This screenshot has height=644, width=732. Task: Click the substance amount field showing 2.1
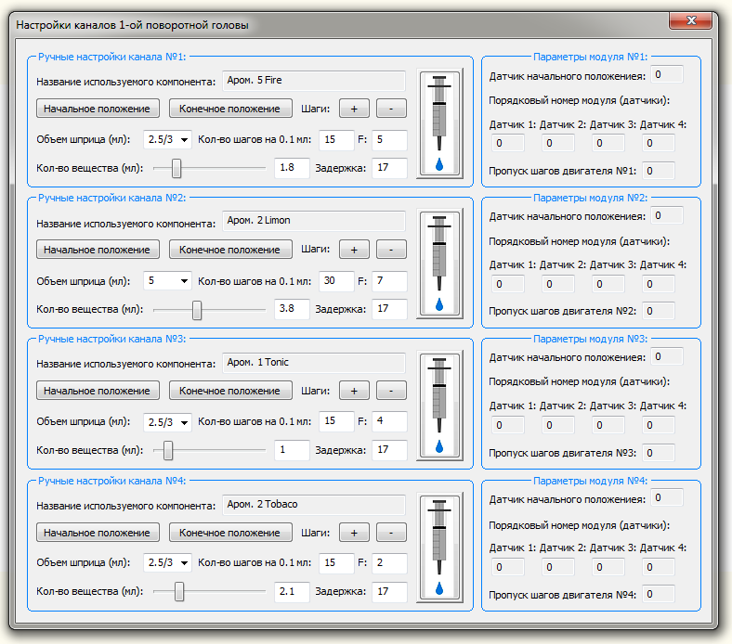pyautogui.click(x=292, y=592)
